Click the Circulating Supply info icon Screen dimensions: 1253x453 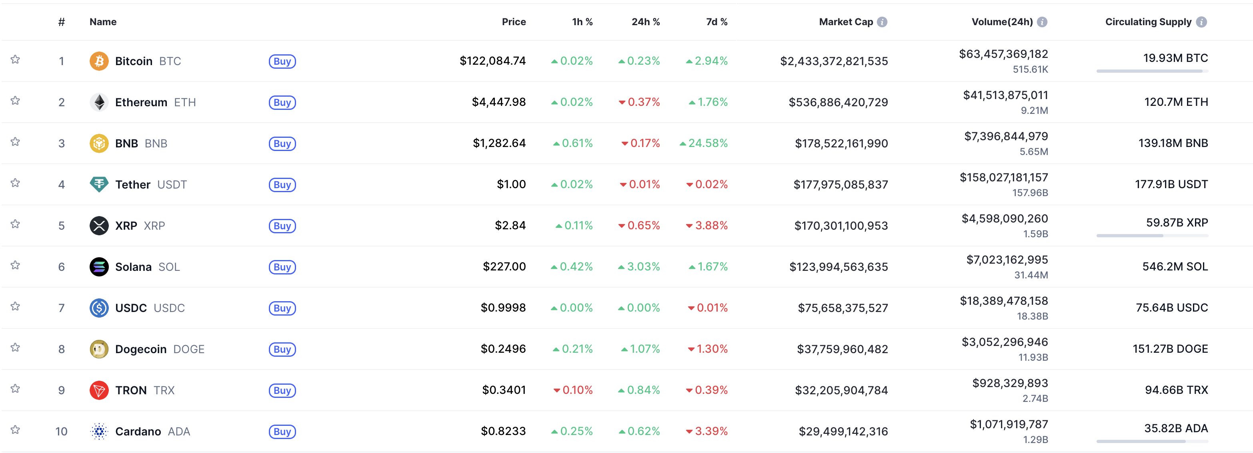[1201, 22]
